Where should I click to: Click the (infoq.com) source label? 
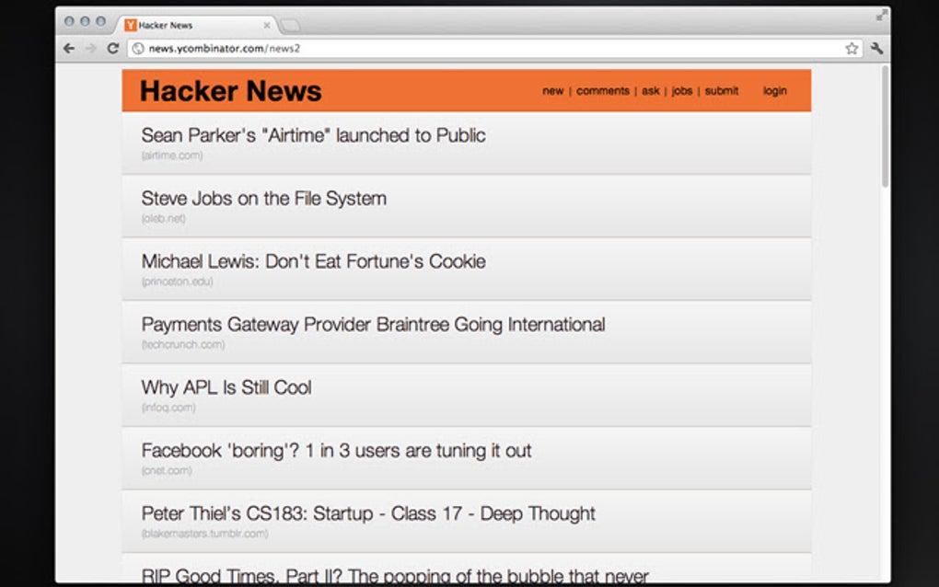(x=168, y=408)
